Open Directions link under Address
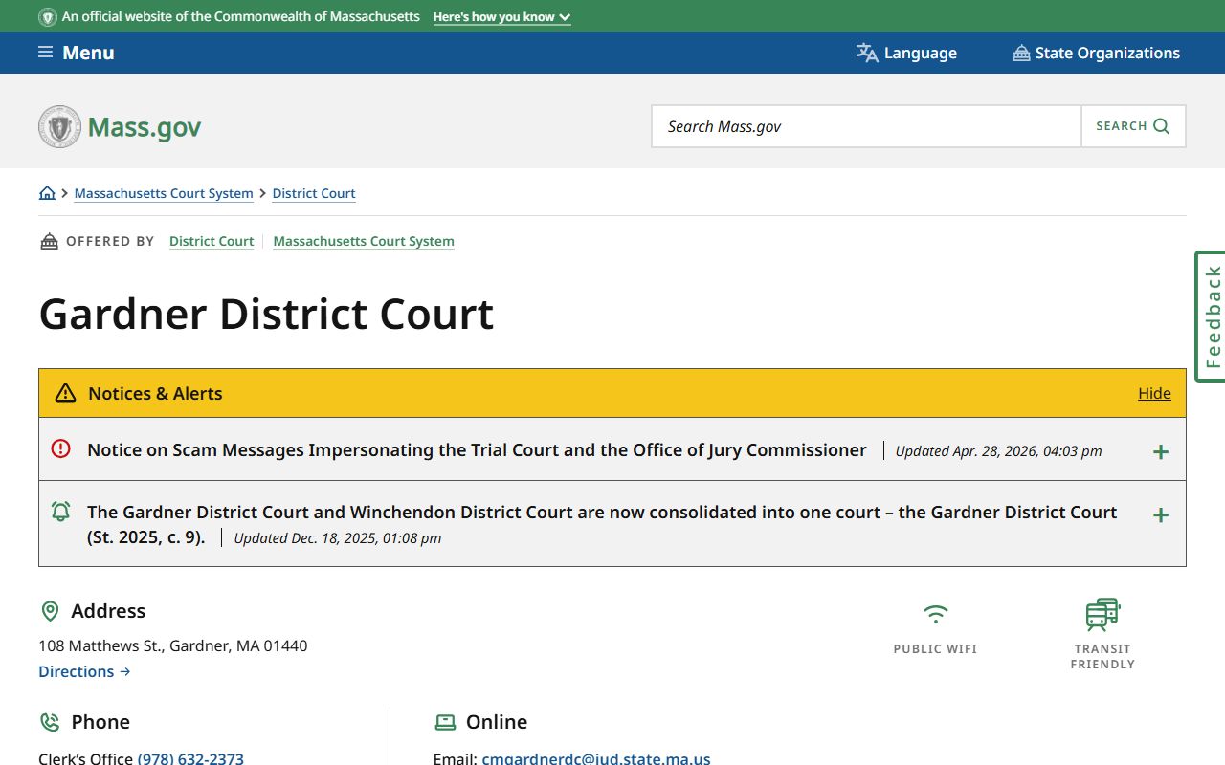This screenshot has width=1225, height=765. coord(84,671)
